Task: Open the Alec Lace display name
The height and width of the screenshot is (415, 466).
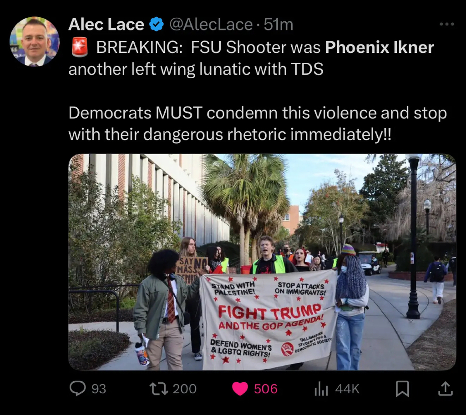Action: [x=106, y=24]
